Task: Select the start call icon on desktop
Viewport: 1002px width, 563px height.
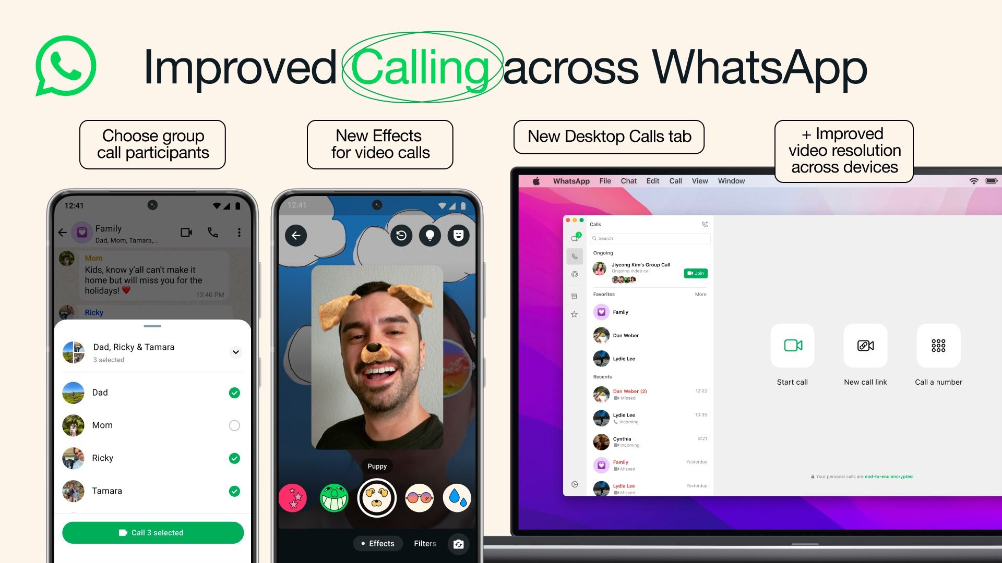Action: click(x=792, y=346)
